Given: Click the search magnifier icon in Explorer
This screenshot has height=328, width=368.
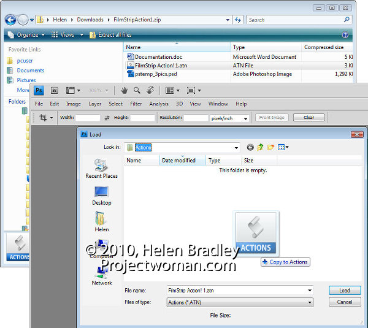Looking at the screenshot, I should tap(347, 20).
